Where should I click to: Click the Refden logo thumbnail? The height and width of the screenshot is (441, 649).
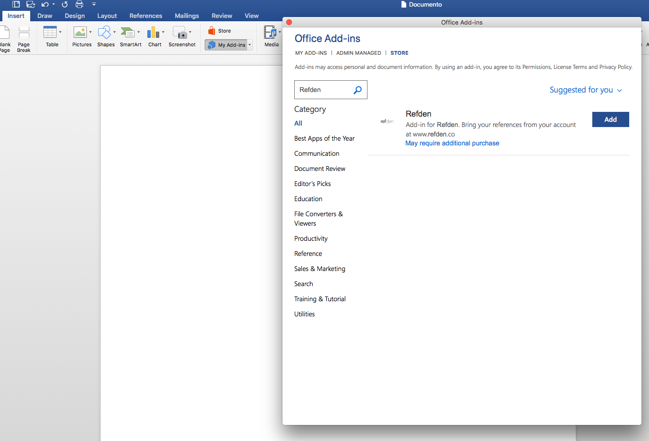[x=387, y=121]
